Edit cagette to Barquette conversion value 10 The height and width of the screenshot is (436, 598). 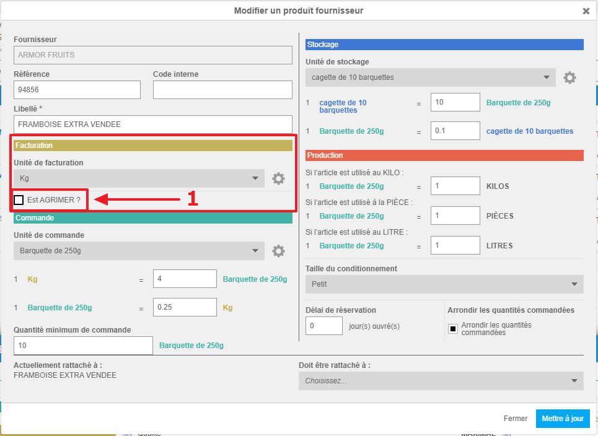(455, 102)
